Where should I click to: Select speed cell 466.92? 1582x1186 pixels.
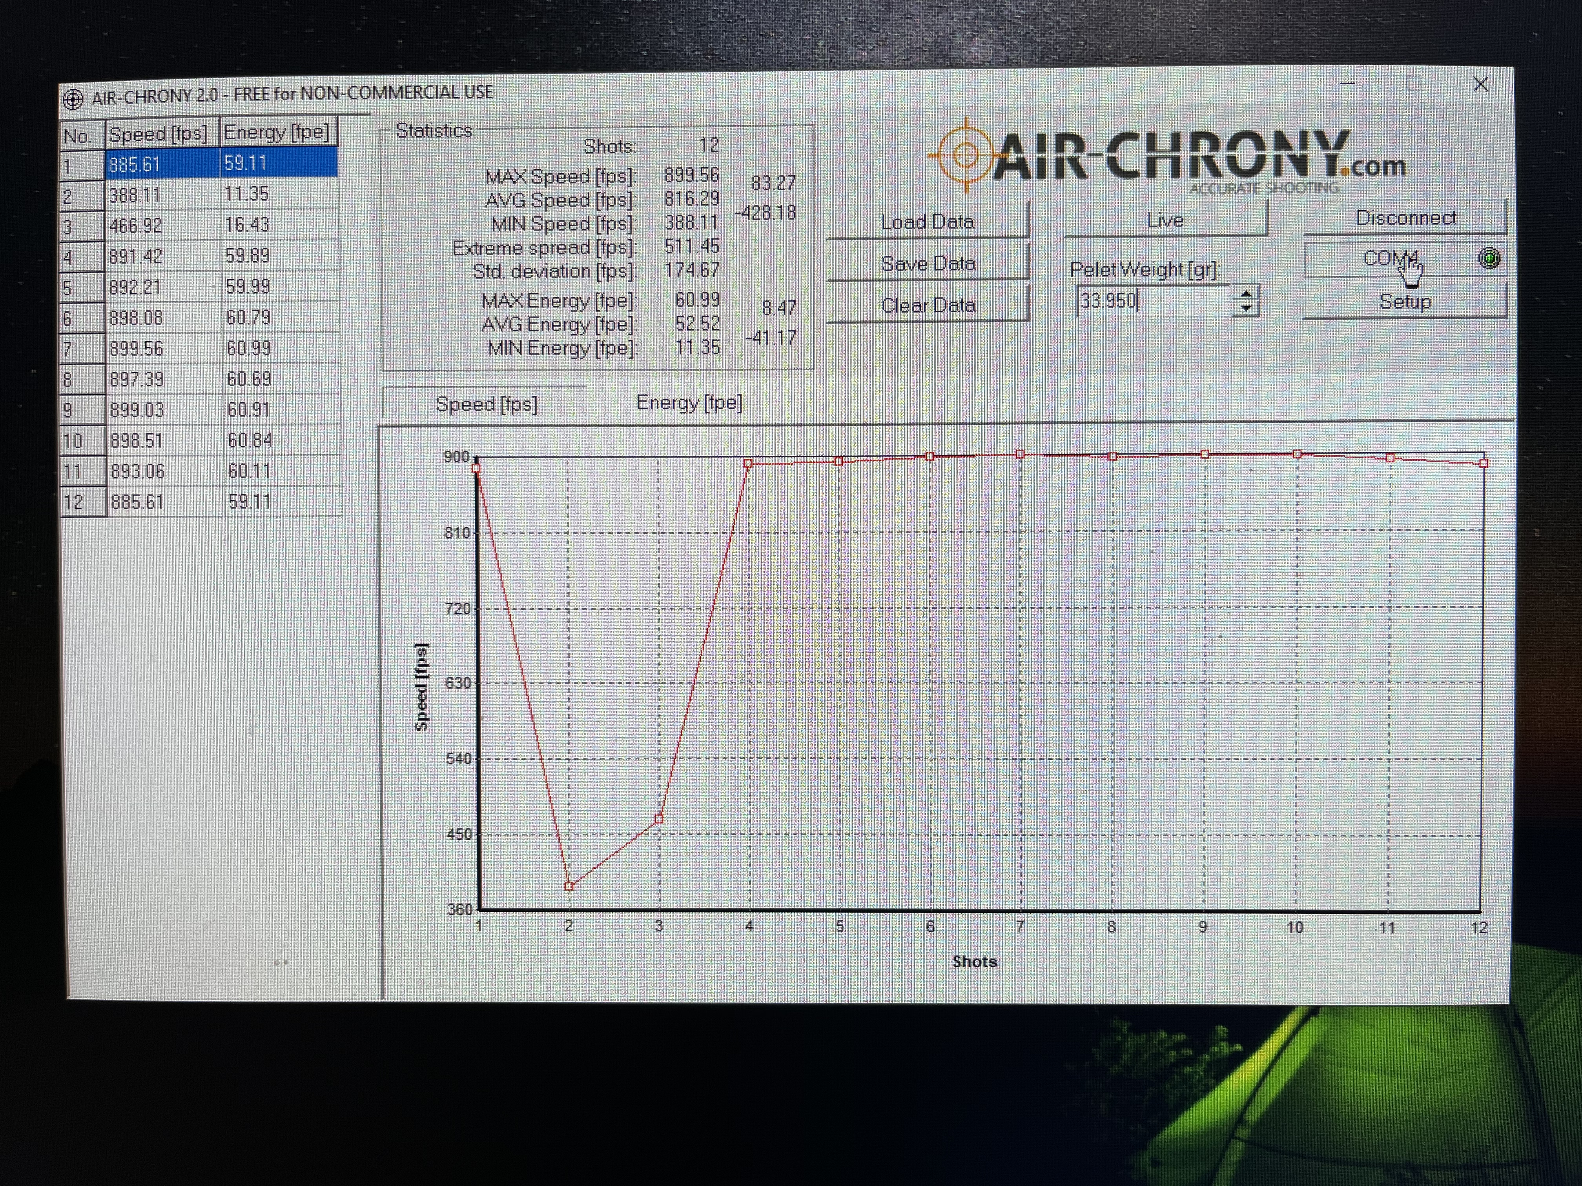[x=163, y=226]
